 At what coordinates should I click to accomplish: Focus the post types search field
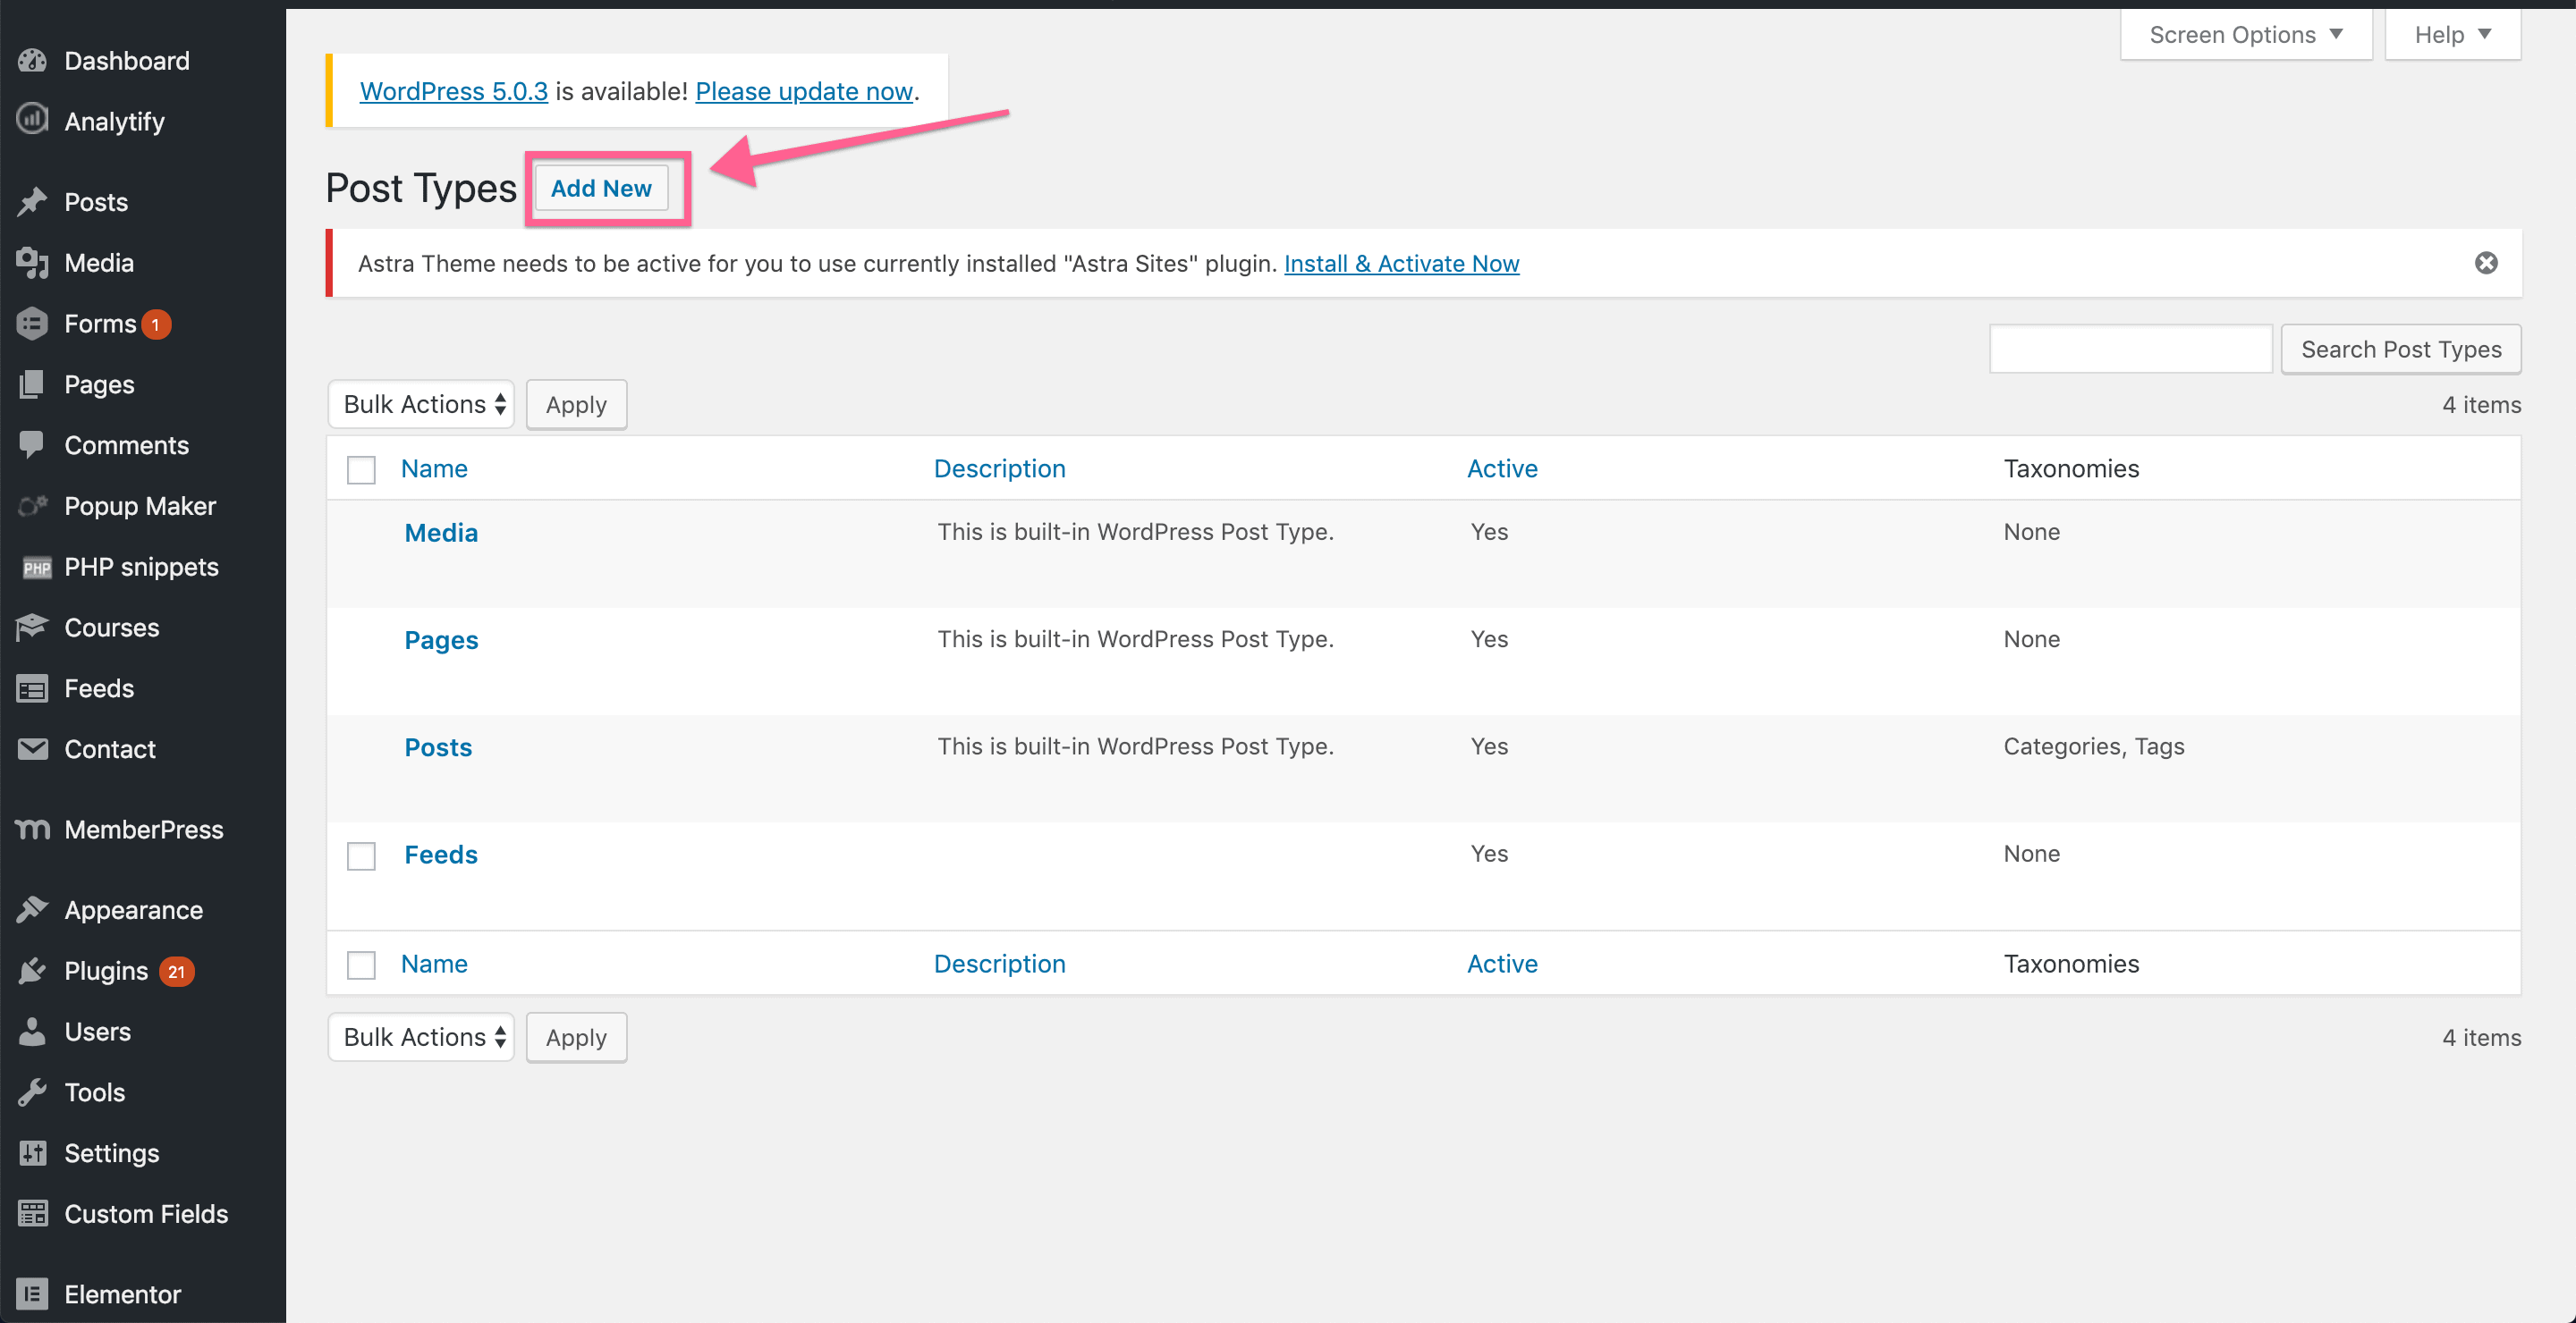point(2130,349)
